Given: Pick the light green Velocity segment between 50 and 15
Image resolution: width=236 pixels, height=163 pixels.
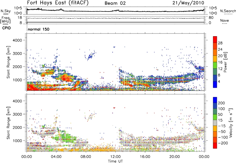Looking at the screenshot, I should (x=215, y=117).
